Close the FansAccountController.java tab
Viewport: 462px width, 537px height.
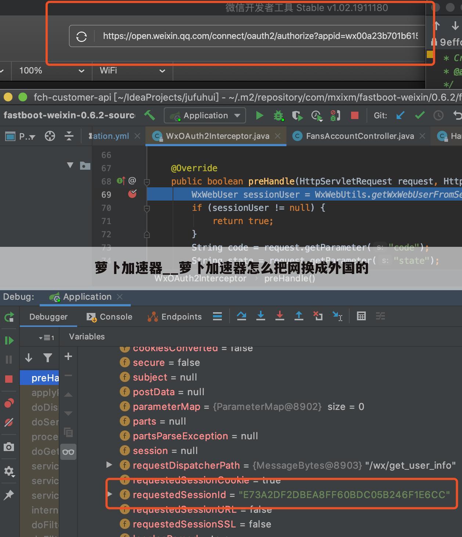[423, 136]
